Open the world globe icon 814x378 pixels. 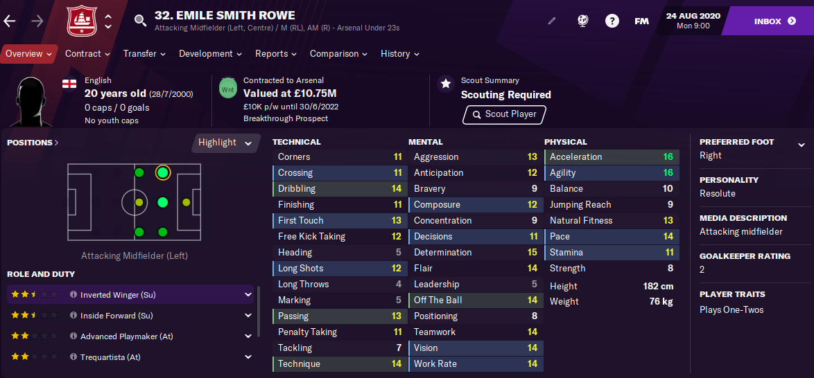[582, 21]
